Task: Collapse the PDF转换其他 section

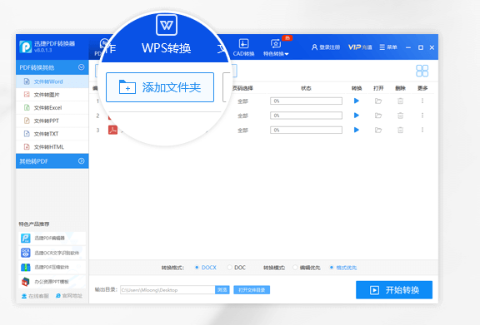Action: tap(81, 67)
